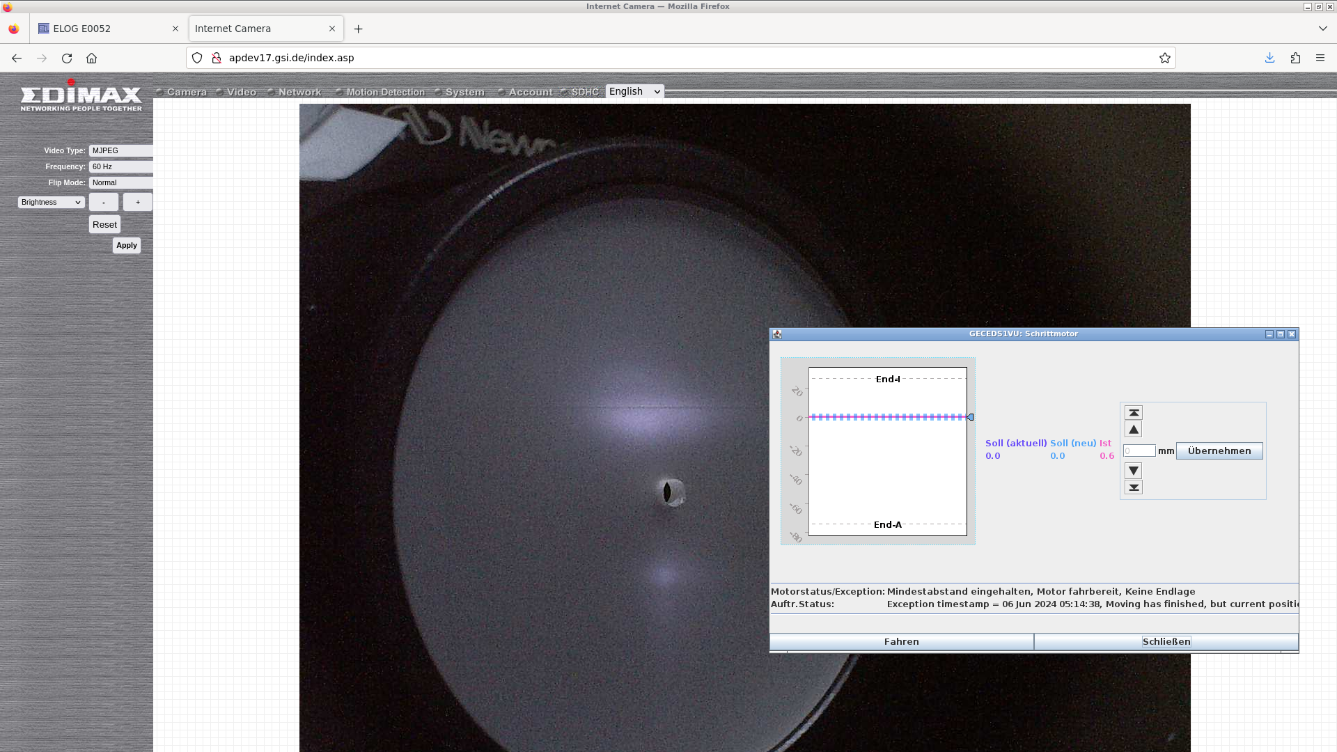Go back to the previous page
This screenshot has height=752, width=1337.
(17, 58)
